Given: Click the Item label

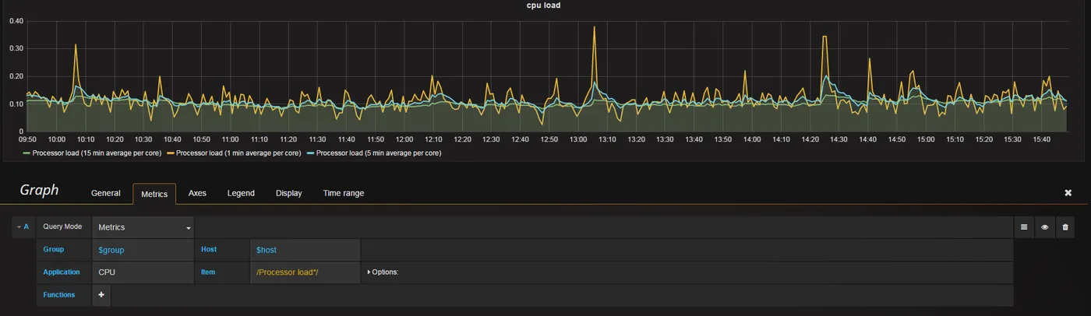Looking at the screenshot, I should coord(208,272).
